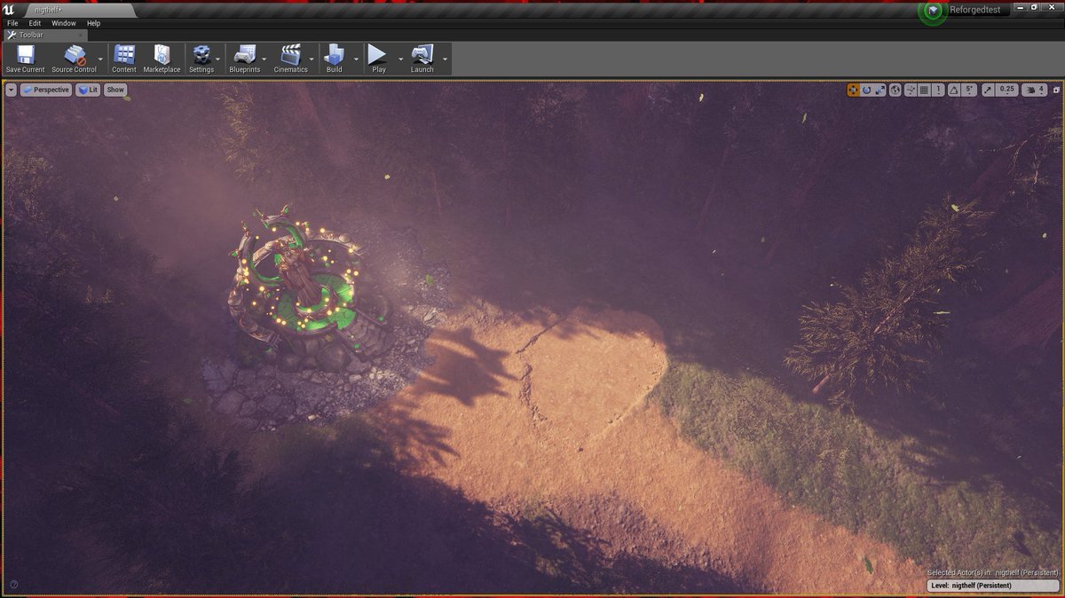
Task: Click the Lit view mode button
Action: click(88, 90)
